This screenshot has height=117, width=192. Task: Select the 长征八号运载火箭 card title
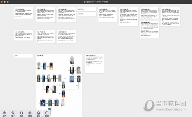click(166, 9)
